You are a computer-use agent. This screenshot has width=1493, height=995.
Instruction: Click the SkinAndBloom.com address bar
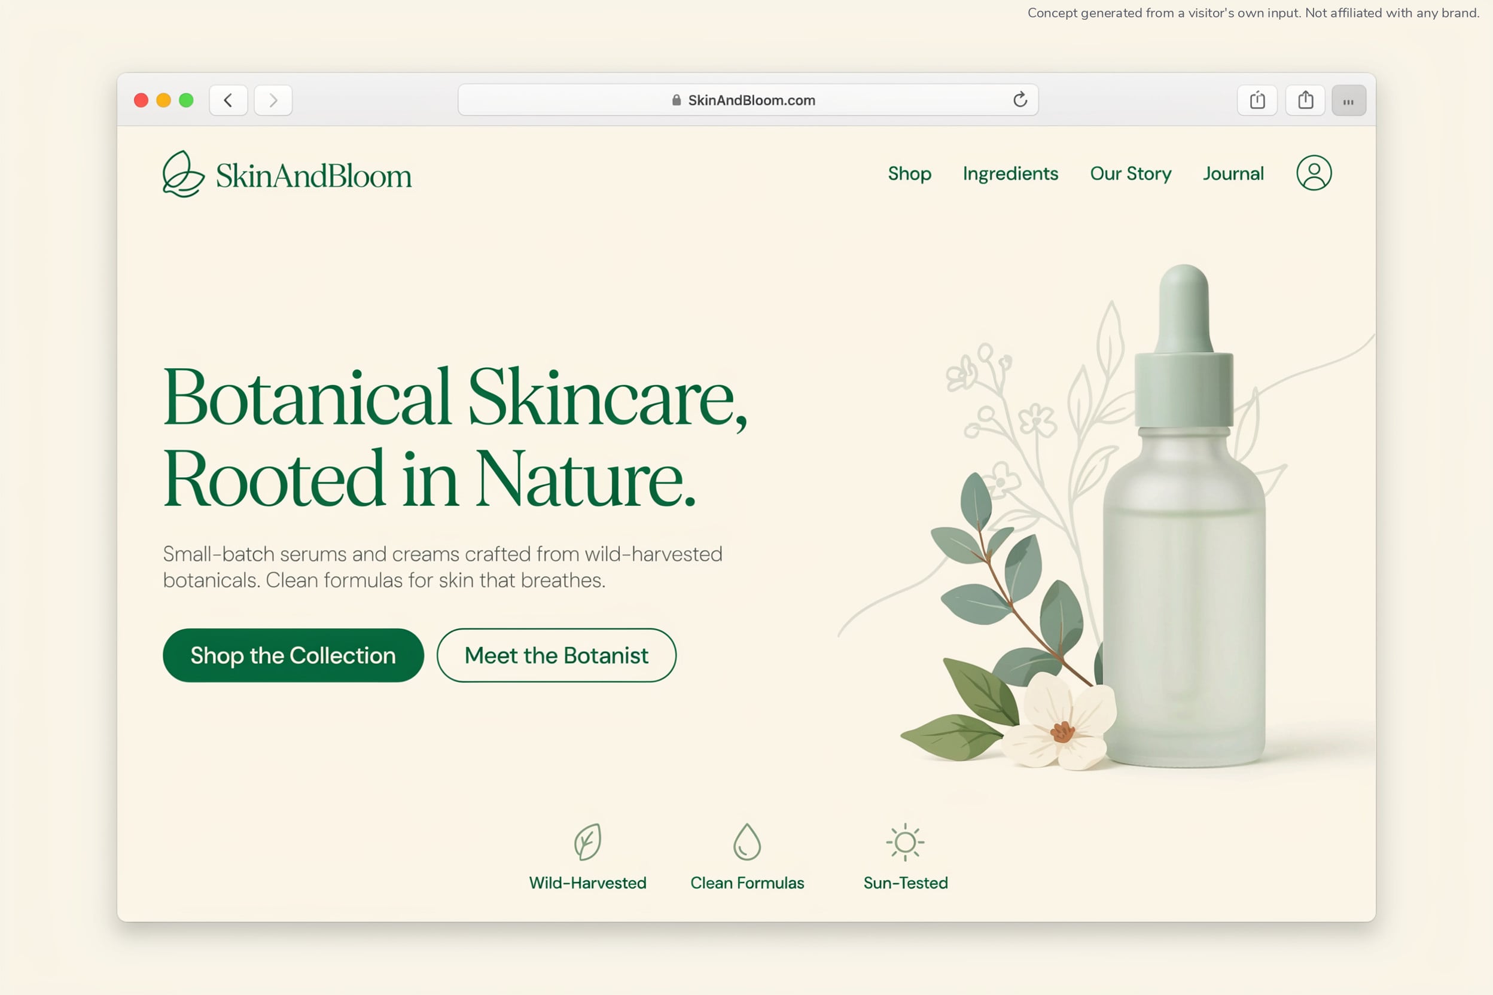[x=748, y=100]
